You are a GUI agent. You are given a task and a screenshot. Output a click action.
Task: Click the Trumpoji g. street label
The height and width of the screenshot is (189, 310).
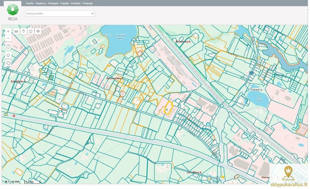(256, 90)
